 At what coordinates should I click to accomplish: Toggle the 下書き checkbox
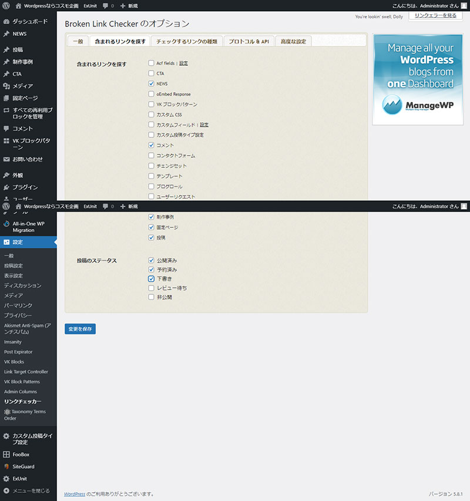[152, 279]
